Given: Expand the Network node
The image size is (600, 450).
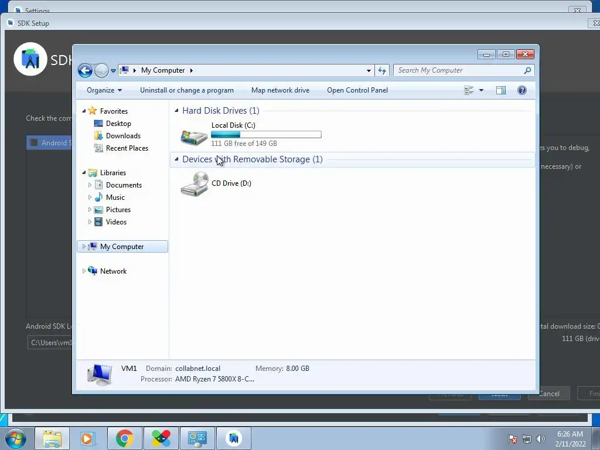Looking at the screenshot, I should 84,271.
